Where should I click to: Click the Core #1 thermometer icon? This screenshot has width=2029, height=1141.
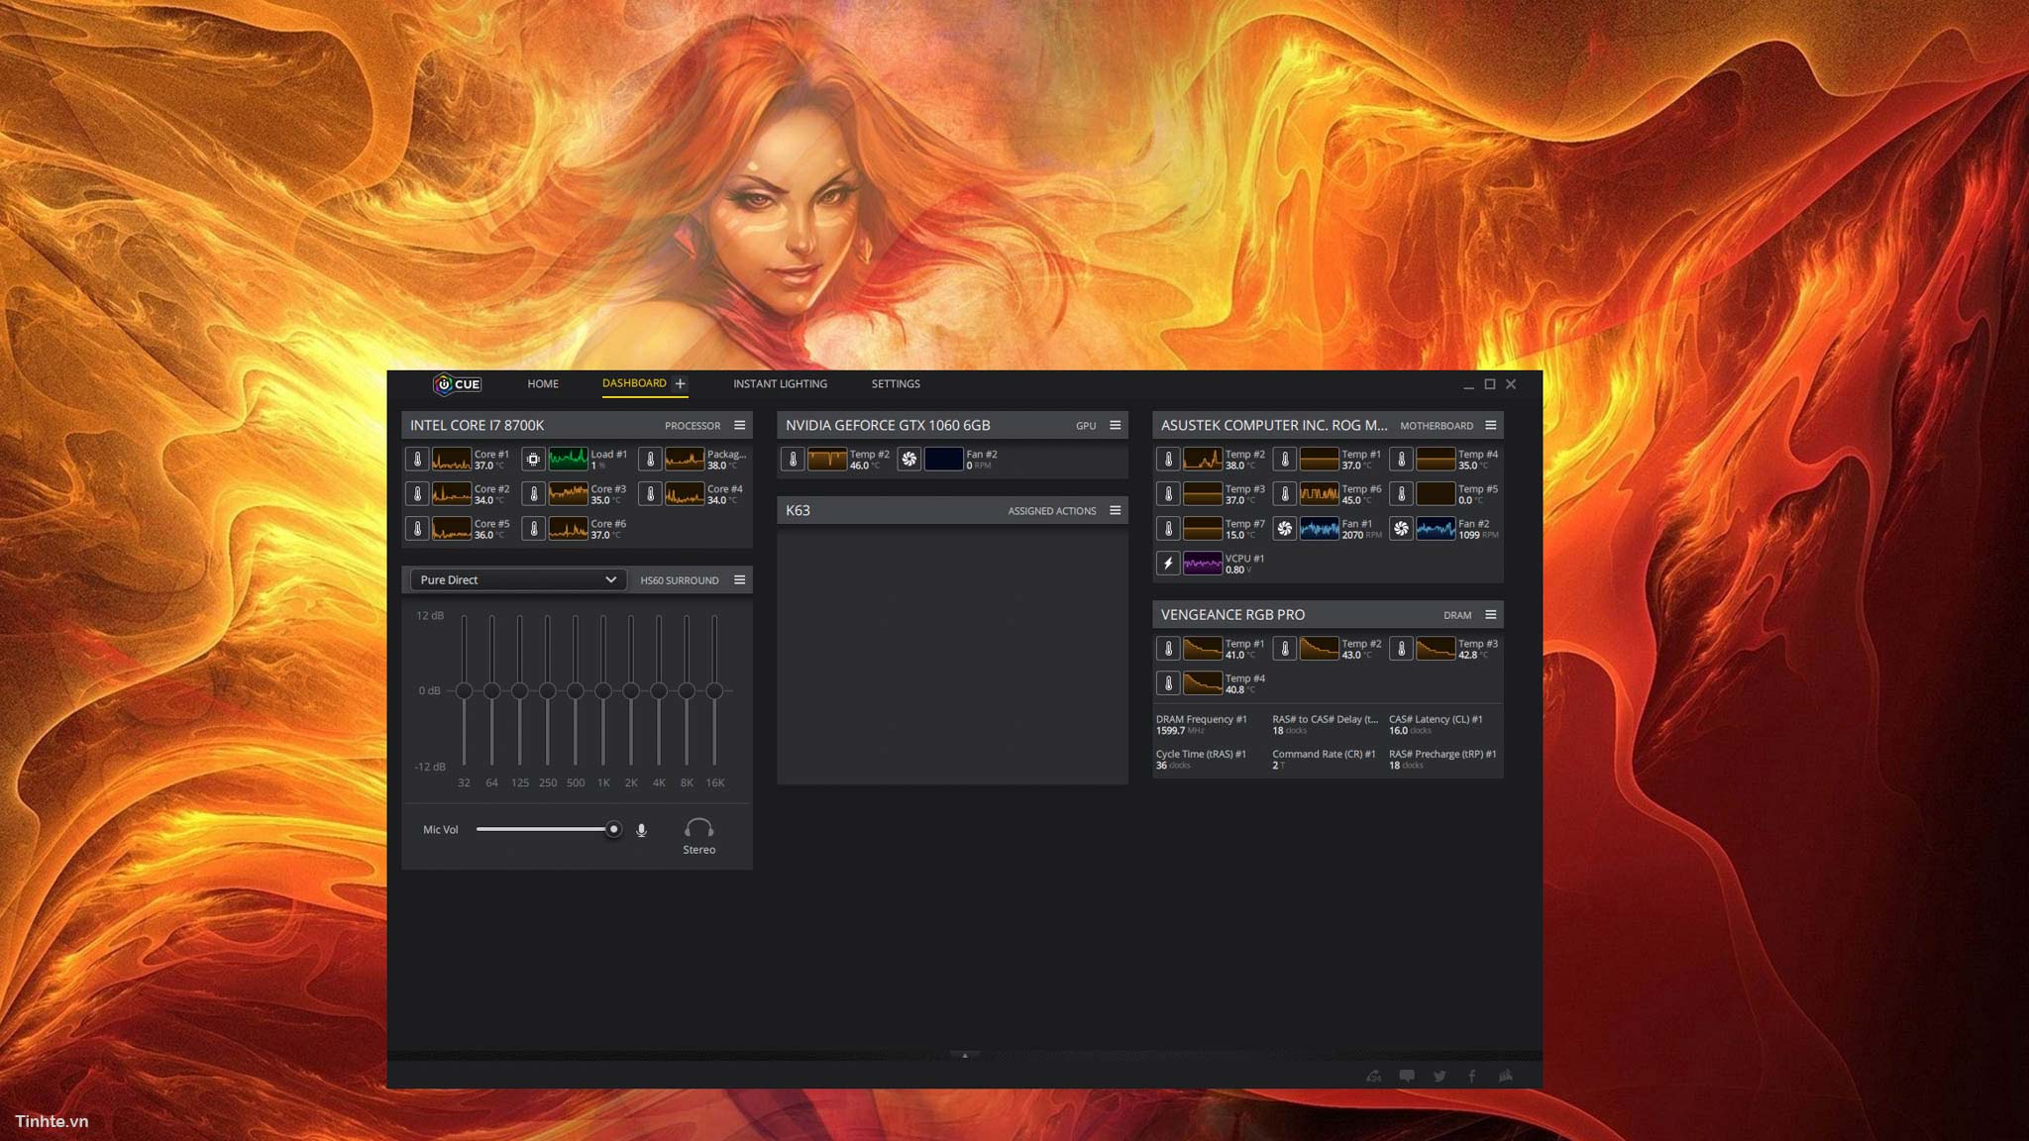[417, 460]
